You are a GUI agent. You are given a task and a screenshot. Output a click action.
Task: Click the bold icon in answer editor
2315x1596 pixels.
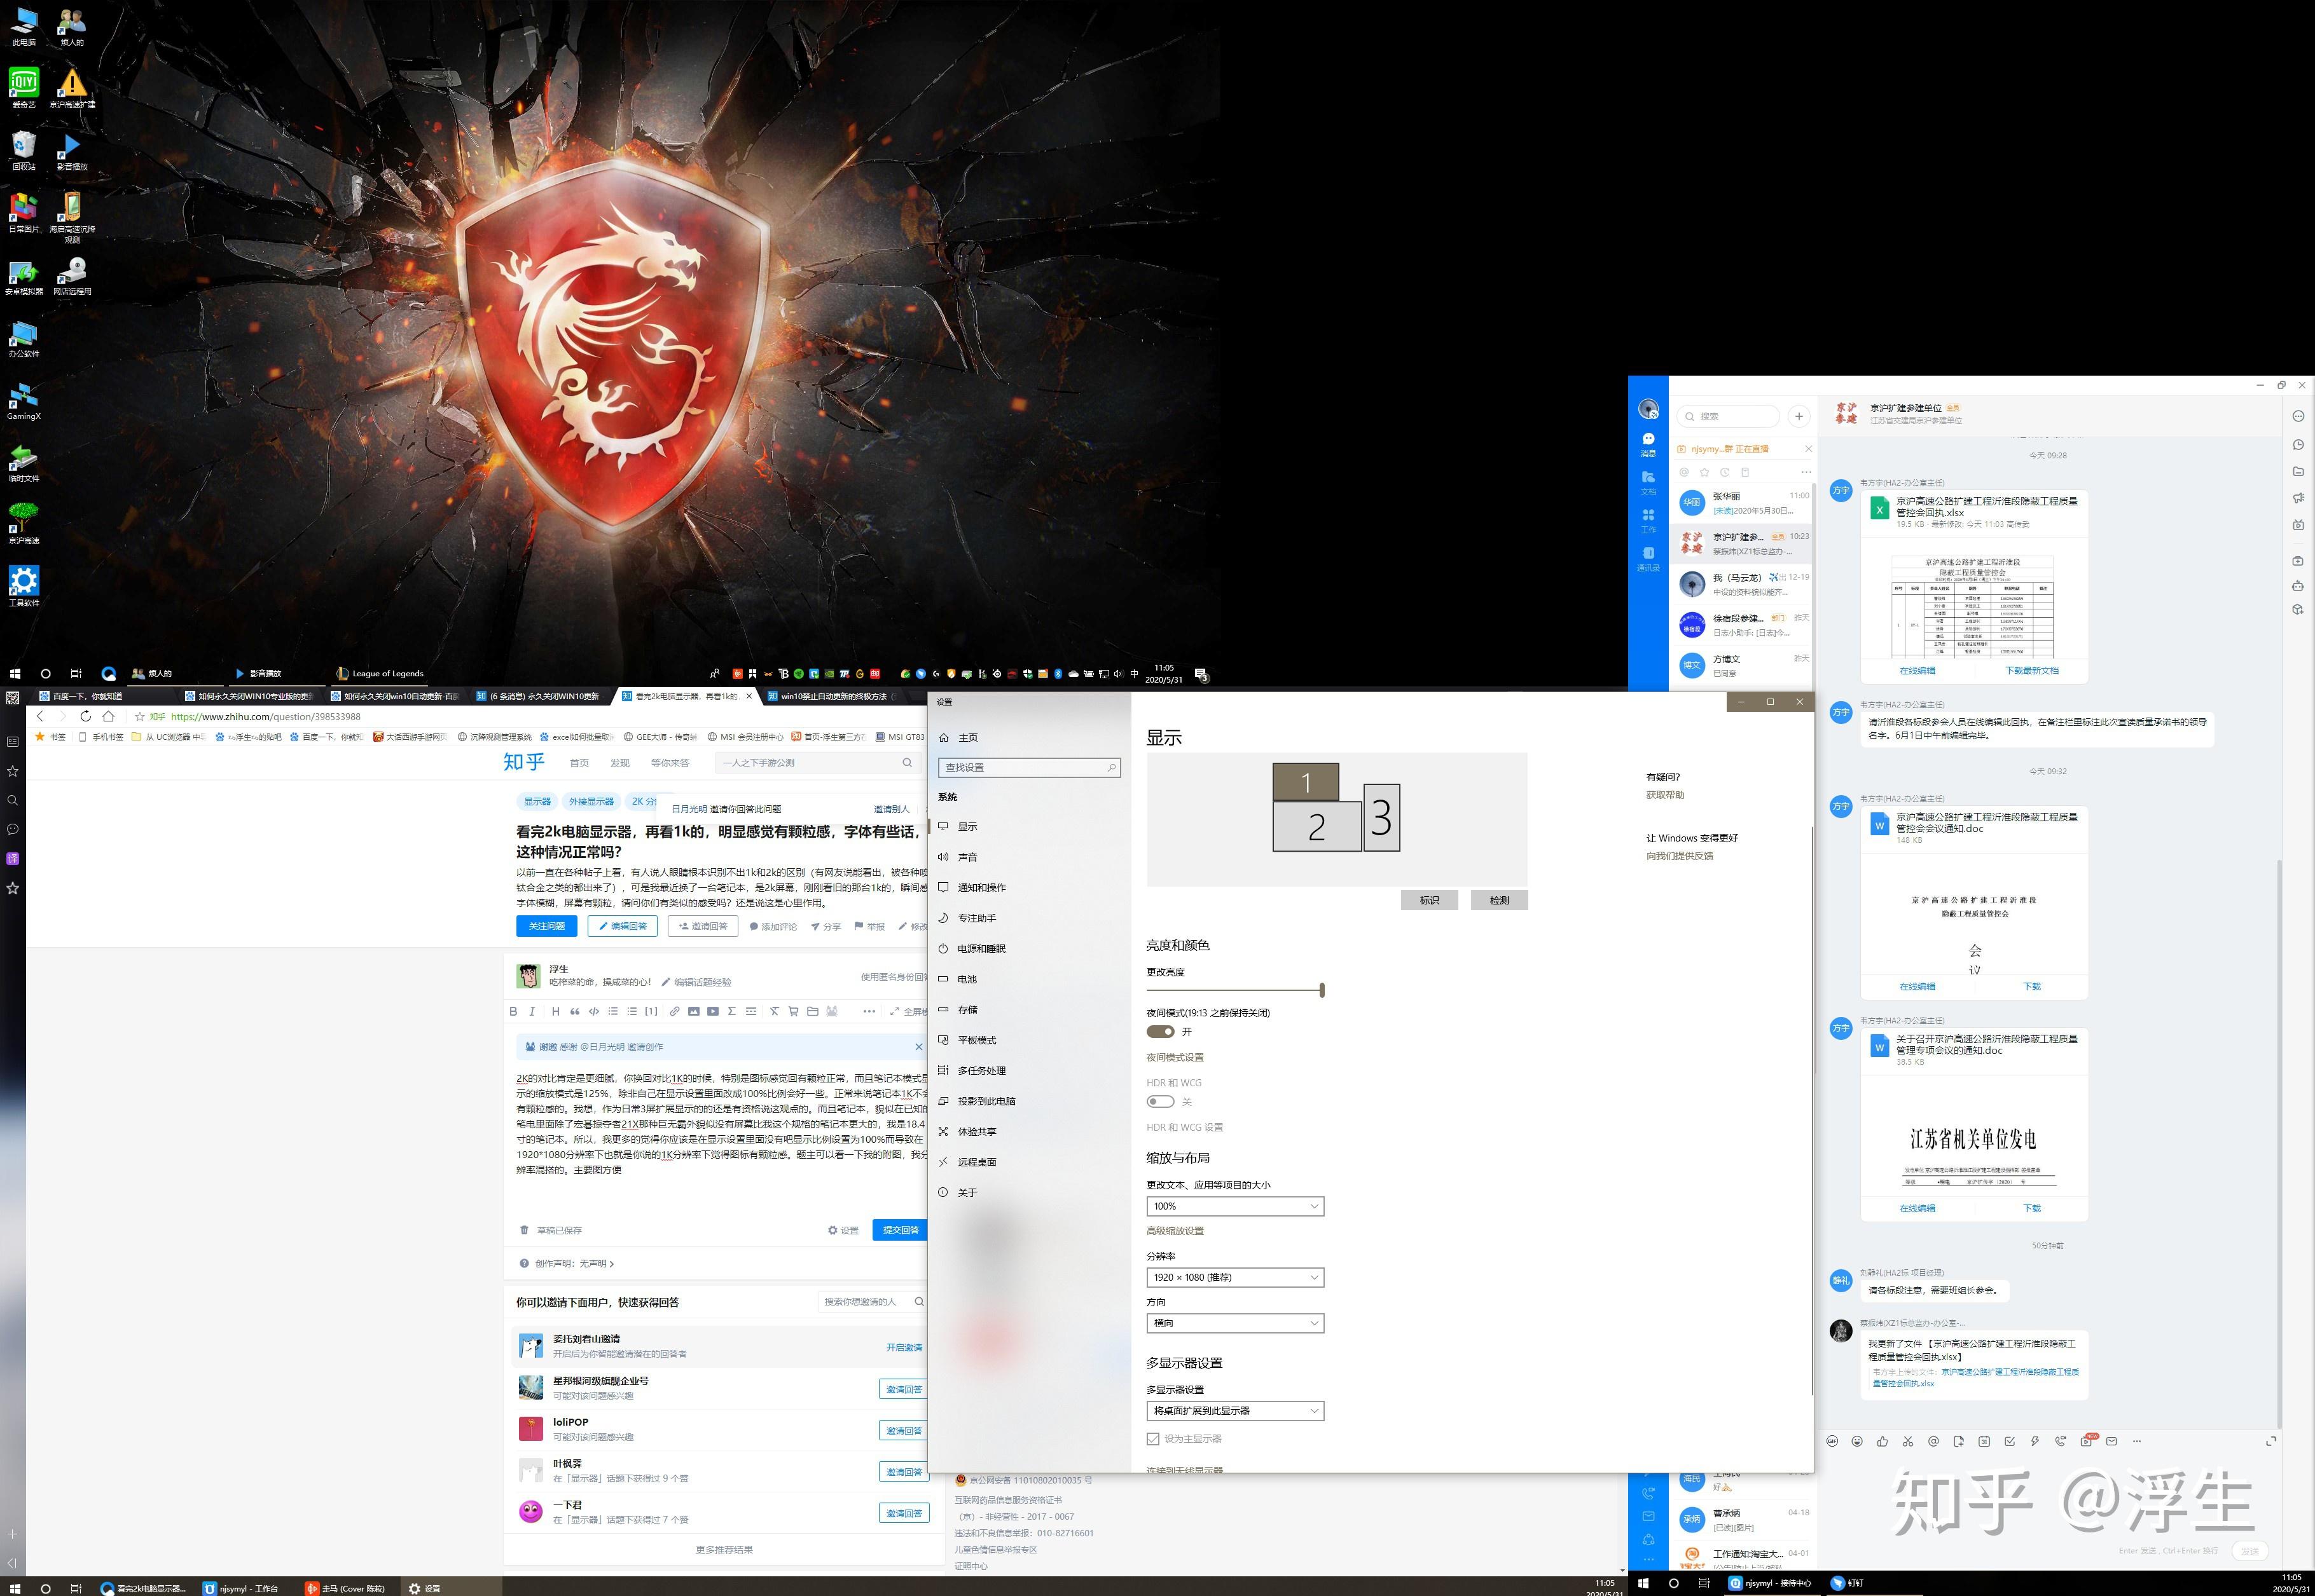point(513,1011)
